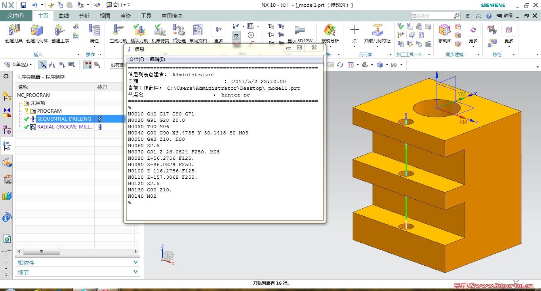Click Generate Tool Path (生成刀轨)
Screen dimensions: 541x291
click(x=118, y=33)
